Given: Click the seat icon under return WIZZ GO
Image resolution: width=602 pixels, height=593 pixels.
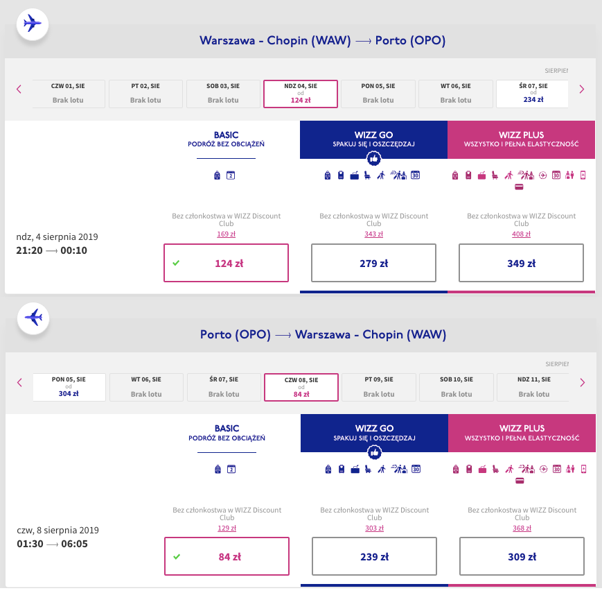Looking at the screenshot, I should pos(368,470).
